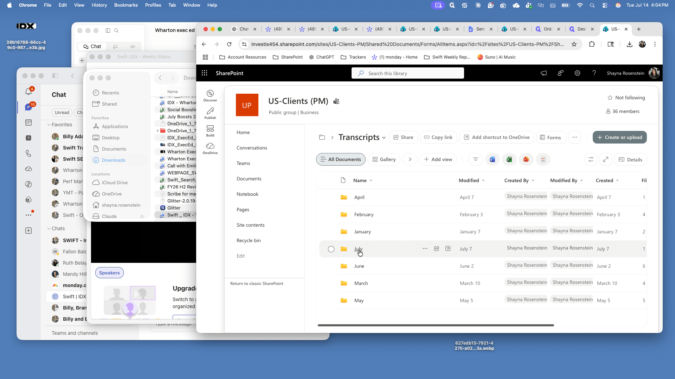This screenshot has width=675, height=379.
Task: Open Created By column dropdown
Action: [x=533, y=180]
